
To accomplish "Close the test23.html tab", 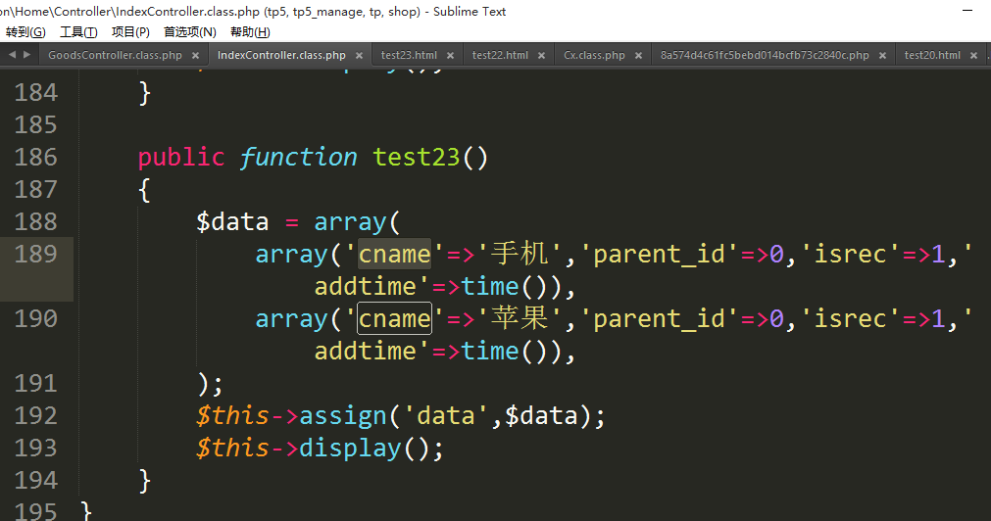I will (451, 56).
